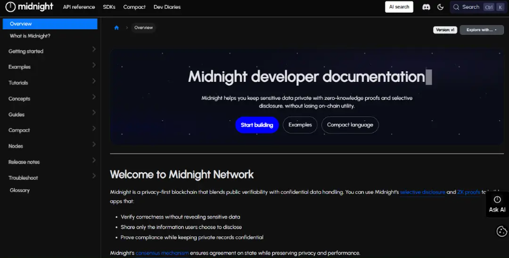This screenshot has height=258, width=509.
Task: Open Dev Diaries in top navigation
Action: coord(167,7)
